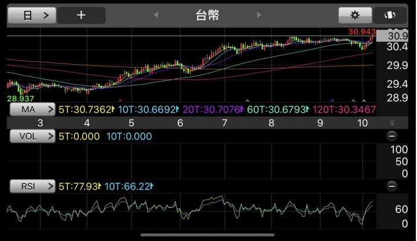The height and width of the screenshot is (241, 417).
Task: Tap the 29.9 price axis label
Action: (x=397, y=65)
